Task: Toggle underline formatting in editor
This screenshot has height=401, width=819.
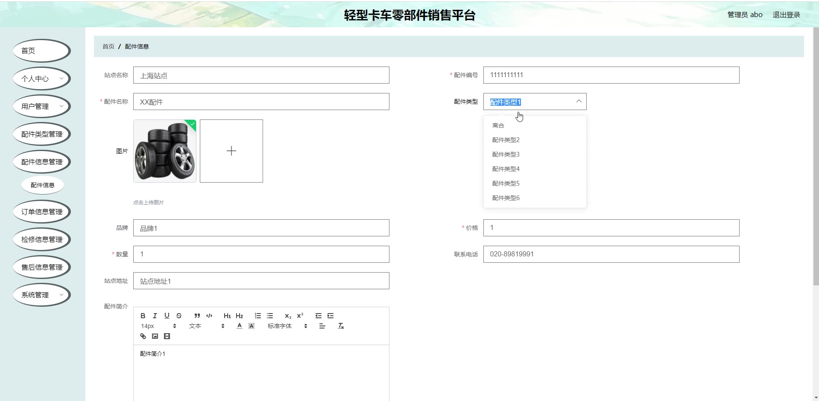Action: coord(167,316)
